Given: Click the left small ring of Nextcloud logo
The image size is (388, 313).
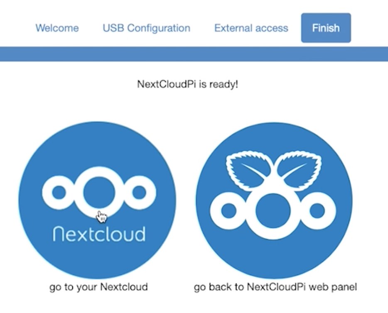Looking at the screenshot, I should click(59, 193).
